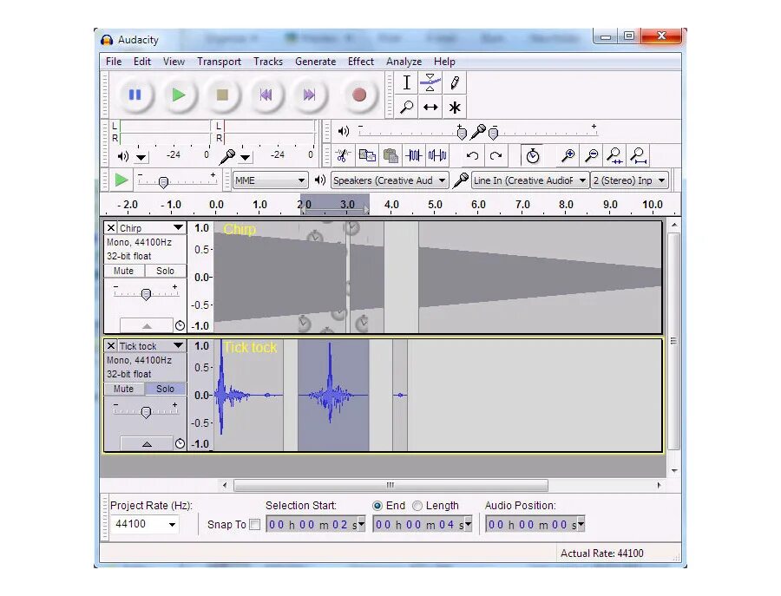Select the Draw pencil tool
The height and width of the screenshot is (596, 781).
pyautogui.click(x=454, y=82)
